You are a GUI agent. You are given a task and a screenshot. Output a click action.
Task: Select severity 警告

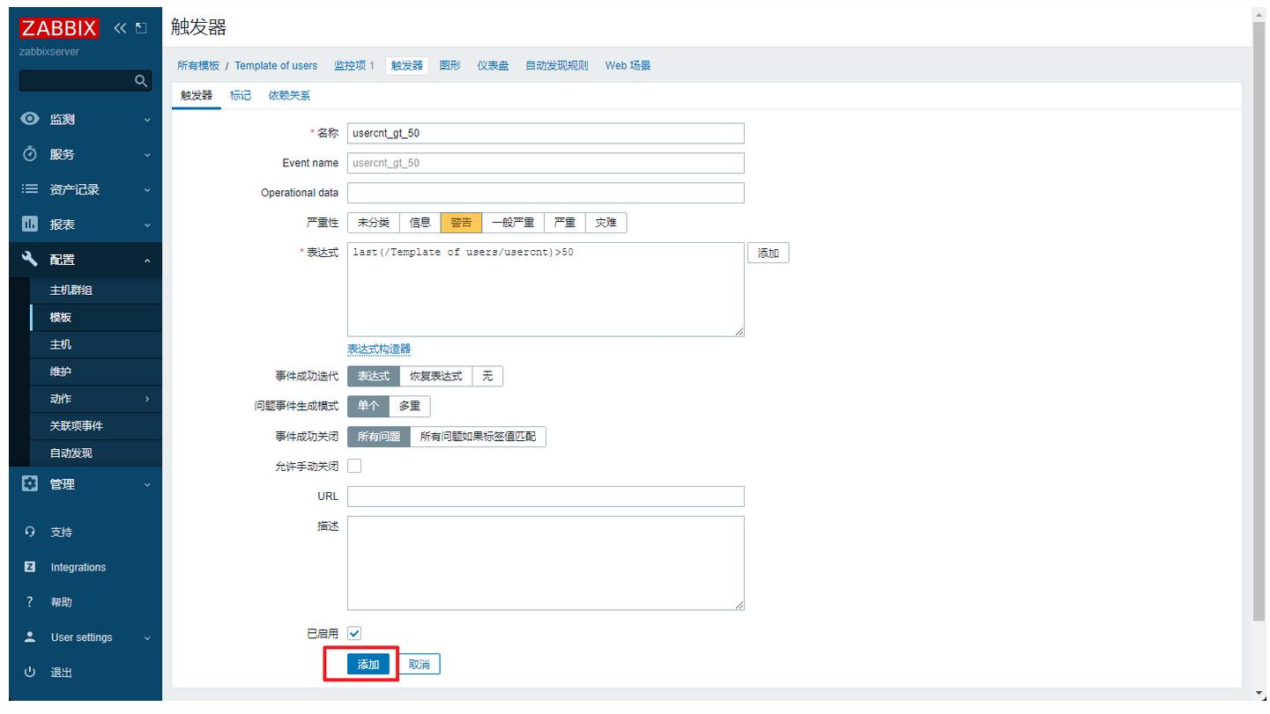[461, 223]
